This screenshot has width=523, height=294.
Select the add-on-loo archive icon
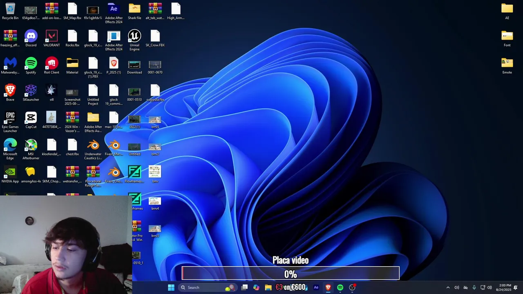51,11
